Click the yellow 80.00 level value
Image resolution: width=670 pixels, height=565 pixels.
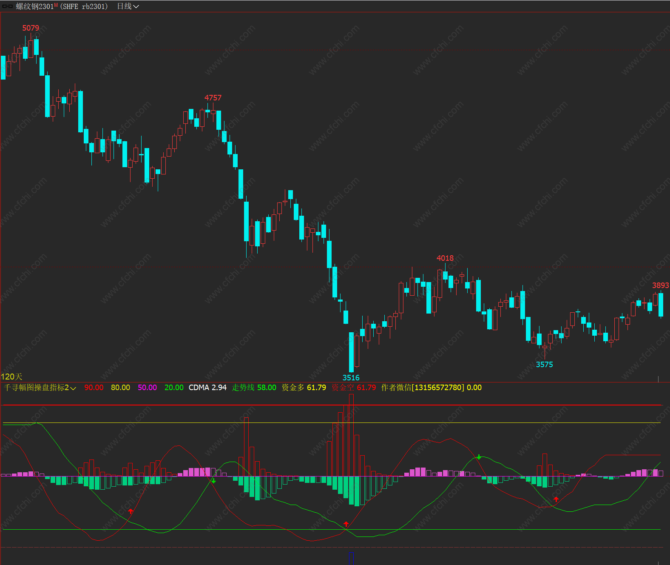tap(121, 388)
